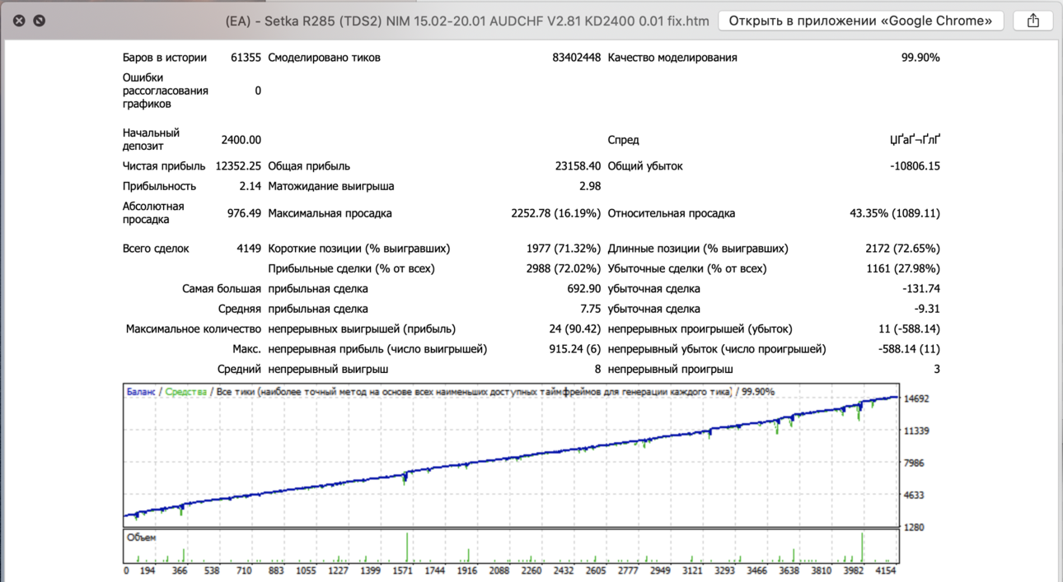Click the y-axis value 14692
The width and height of the screenshot is (1063, 582).
pyautogui.click(x=917, y=399)
